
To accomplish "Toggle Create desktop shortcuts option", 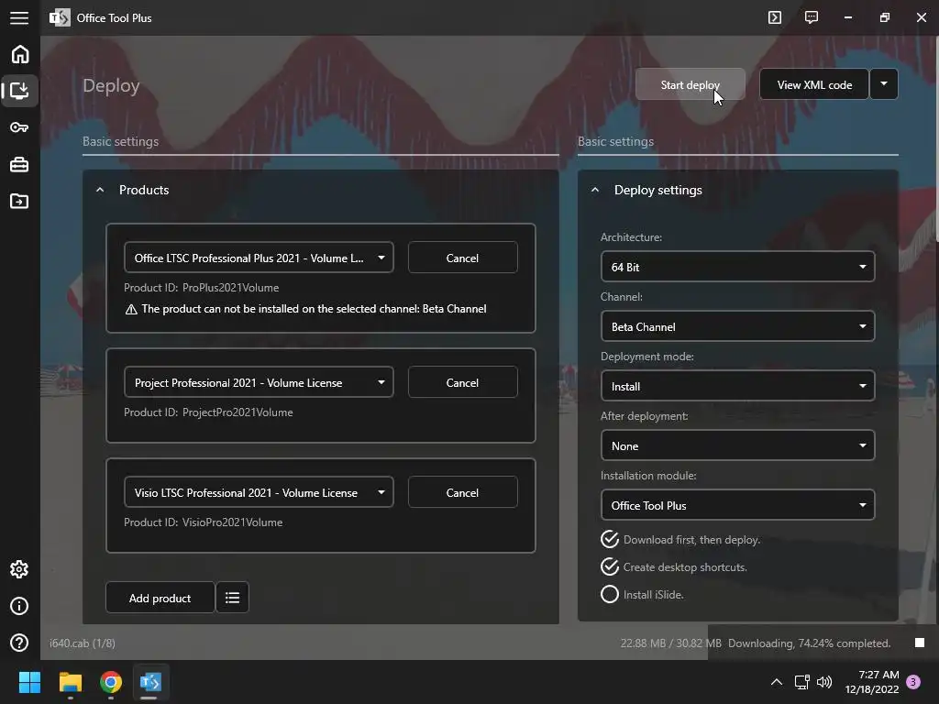I will pos(609,566).
